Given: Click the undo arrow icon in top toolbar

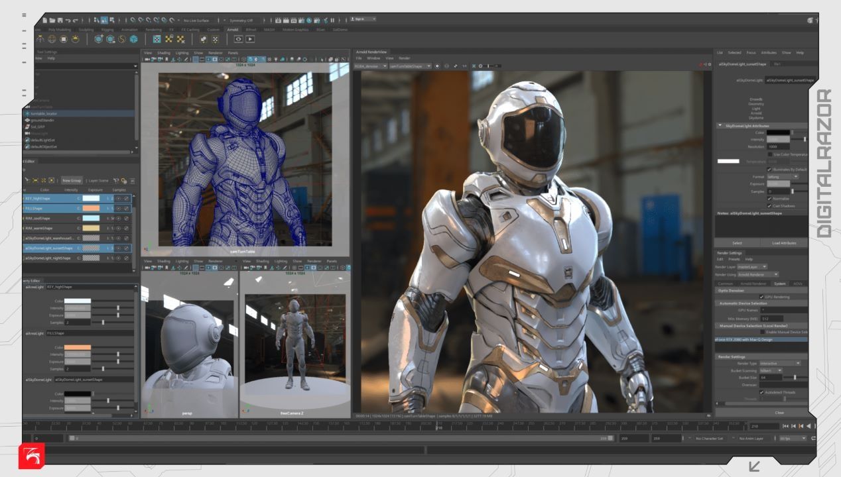Looking at the screenshot, I should (68, 19).
